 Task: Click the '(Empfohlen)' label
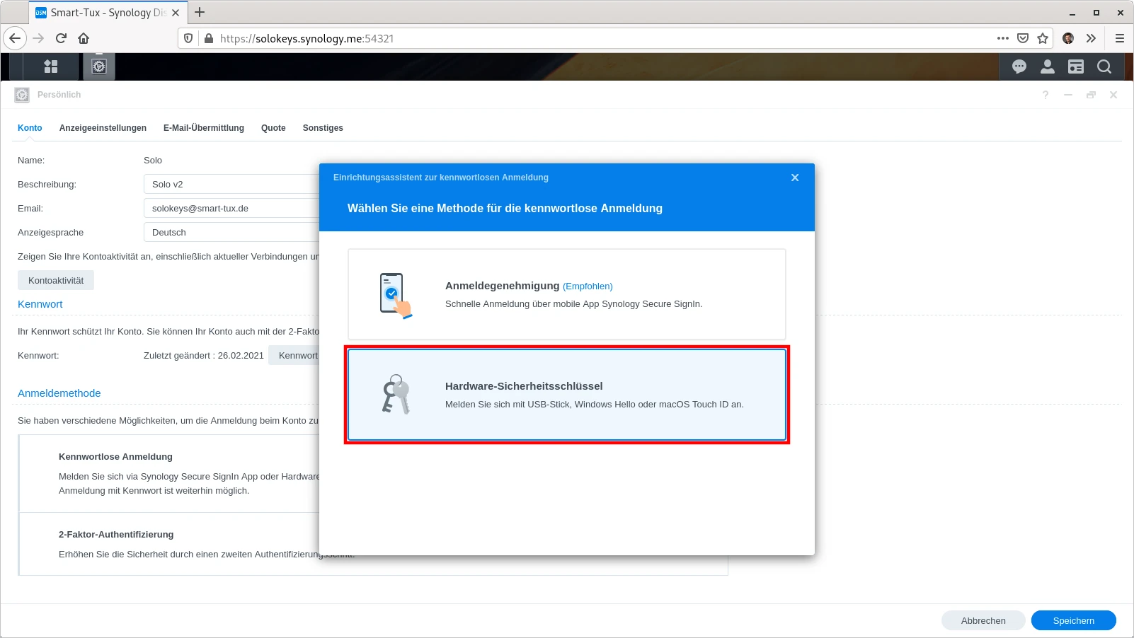[588, 286]
